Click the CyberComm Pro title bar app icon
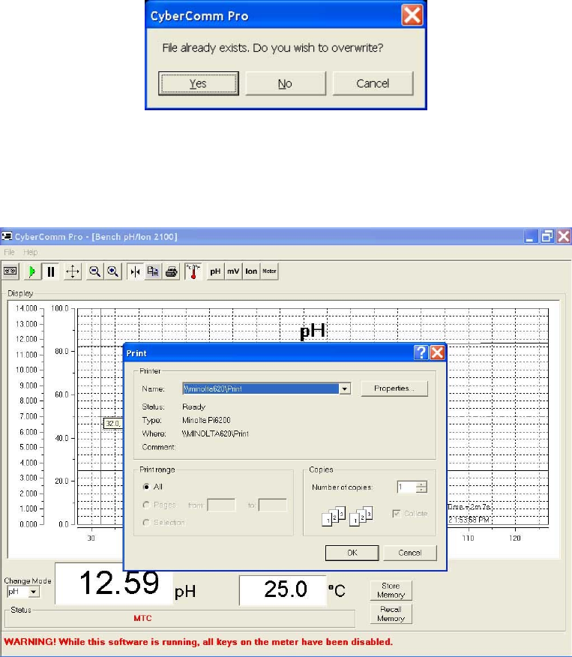The image size is (572, 657). [7, 236]
